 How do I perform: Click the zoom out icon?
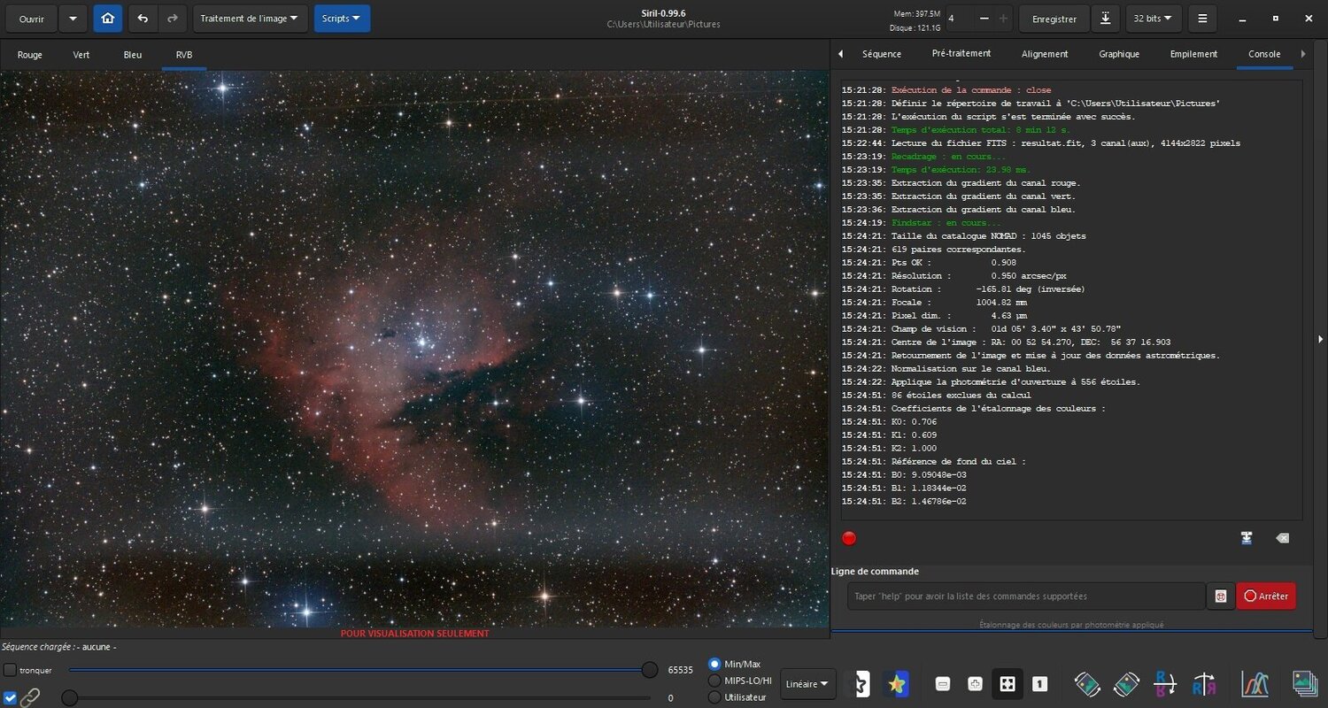[942, 683]
